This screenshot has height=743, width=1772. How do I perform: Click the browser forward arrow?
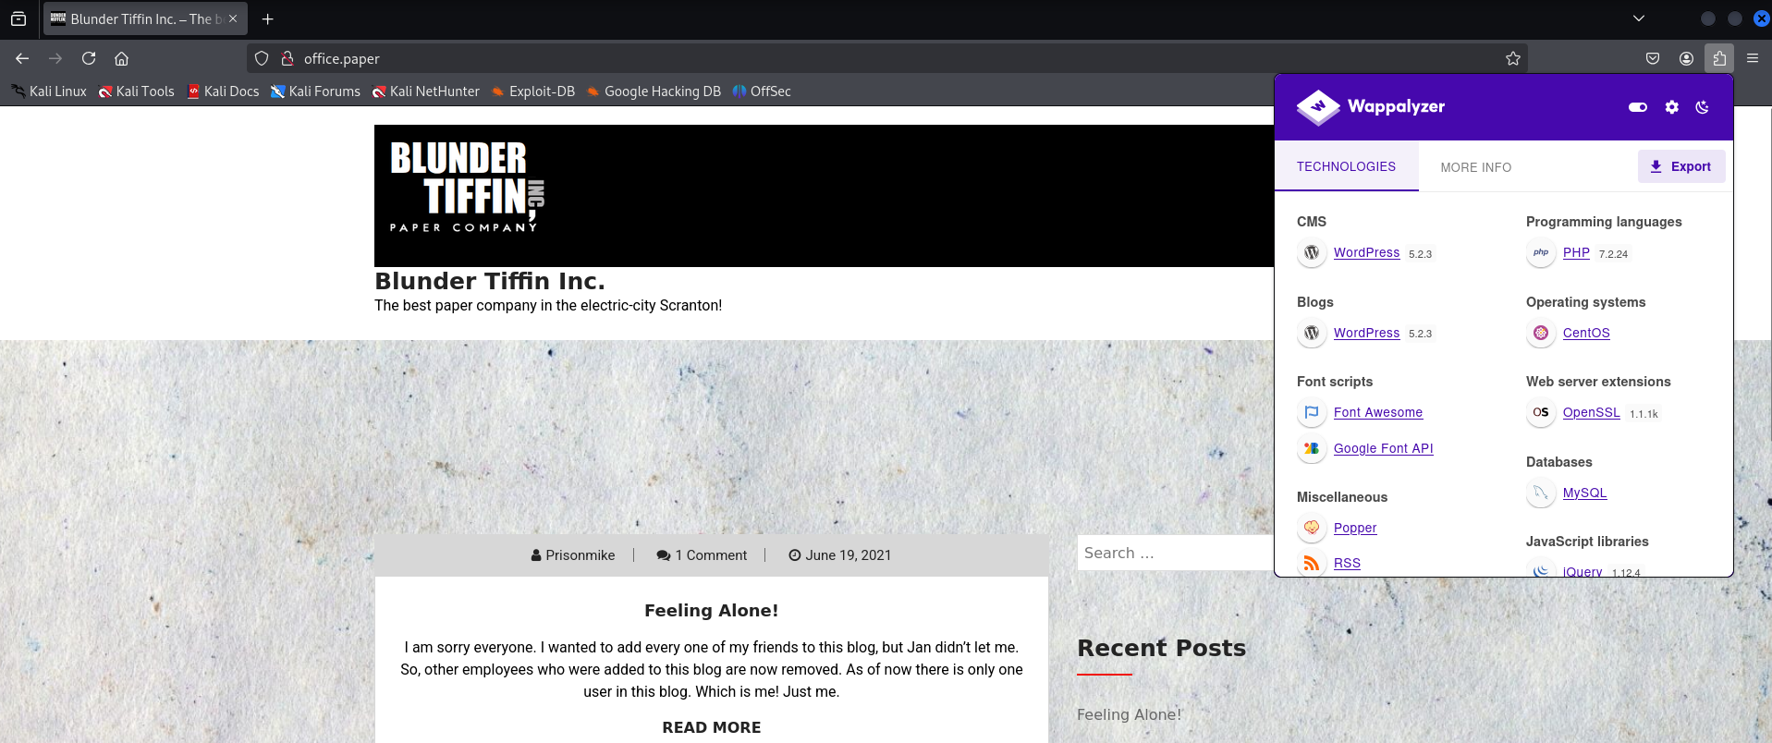click(55, 58)
